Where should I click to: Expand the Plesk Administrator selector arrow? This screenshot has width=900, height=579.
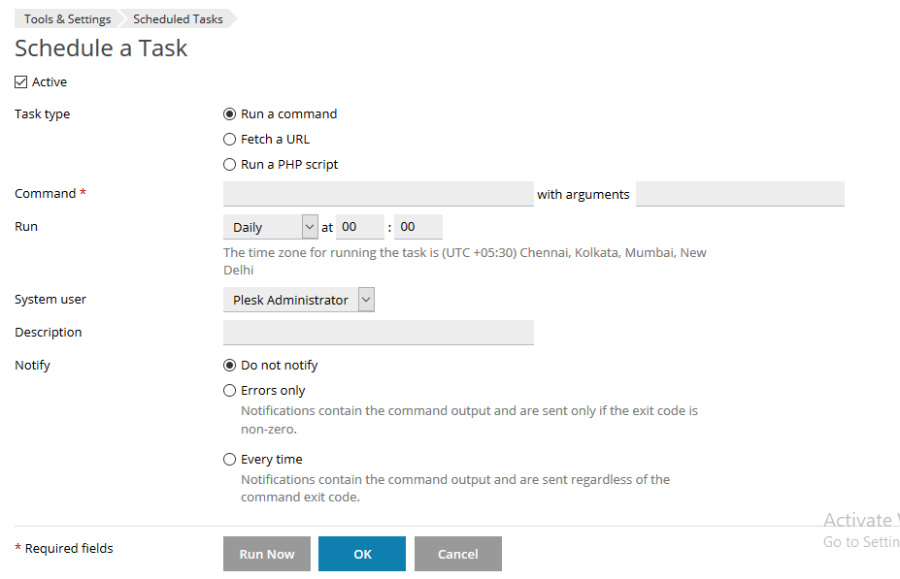pos(366,299)
